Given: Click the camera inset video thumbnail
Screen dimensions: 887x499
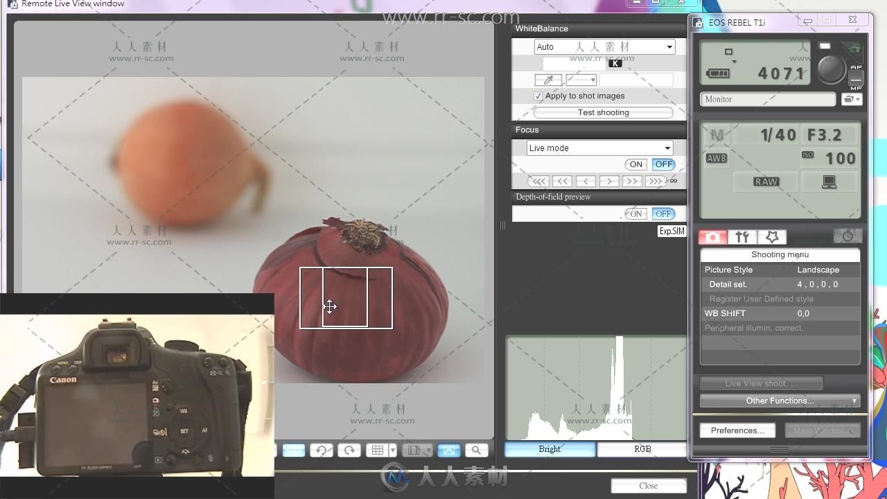Looking at the screenshot, I should [137, 395].
